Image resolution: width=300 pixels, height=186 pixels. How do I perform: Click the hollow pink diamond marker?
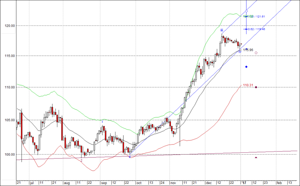click(256, 53)
